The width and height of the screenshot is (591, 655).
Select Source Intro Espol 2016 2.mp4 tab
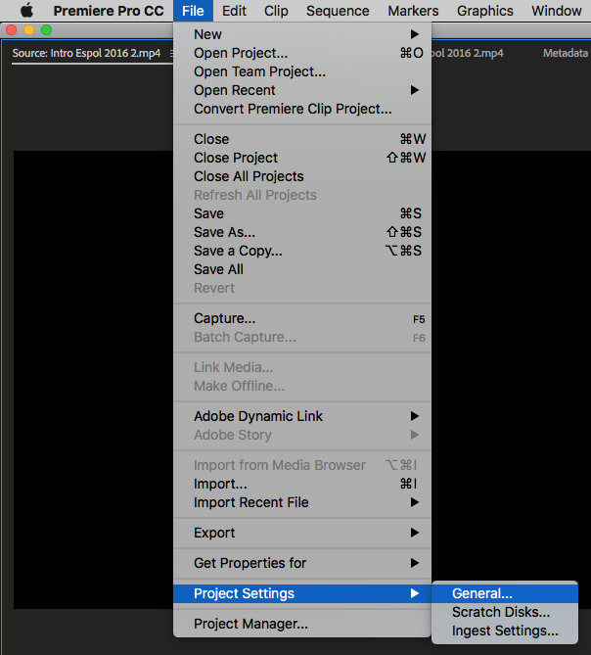(86, 54)
